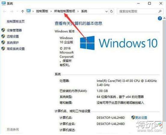
Task: Open 控制面板主页 link
Action: coord(16,21)
